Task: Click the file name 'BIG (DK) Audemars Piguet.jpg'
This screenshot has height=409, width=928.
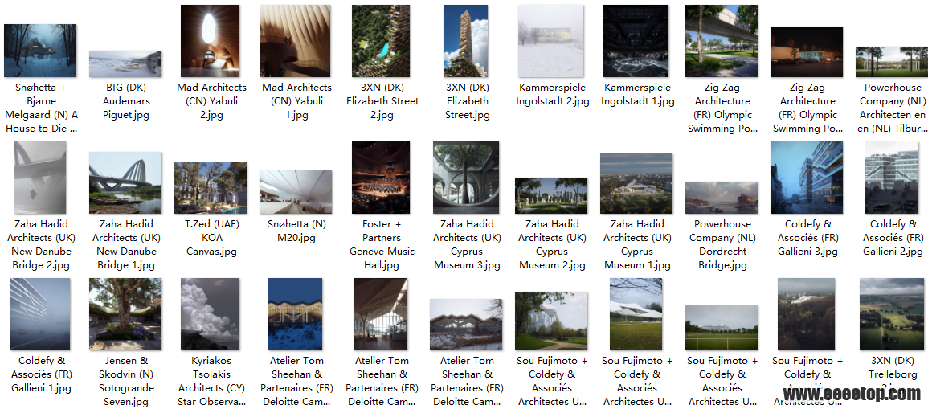Action: [125, 100]
